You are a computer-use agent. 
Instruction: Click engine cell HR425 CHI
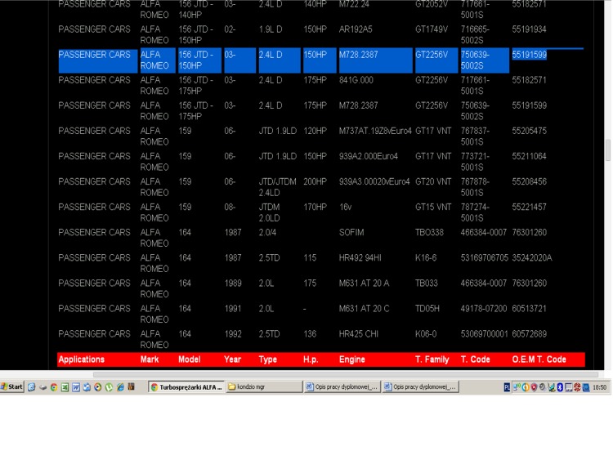click(359, 334)
